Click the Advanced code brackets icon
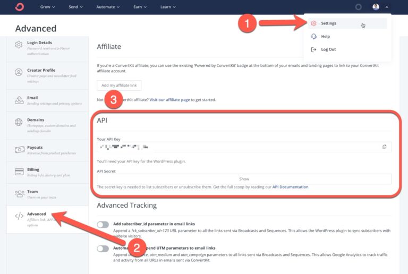 [x=19, y=216]
